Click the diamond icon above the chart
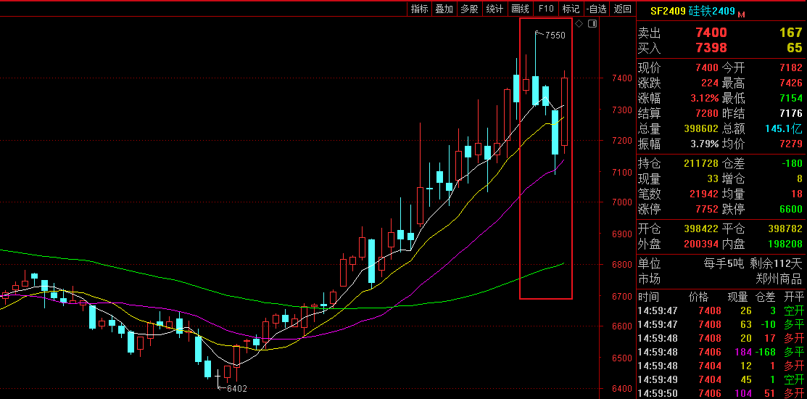The width and height of the screenshot is (807, 399). (579, 24)
